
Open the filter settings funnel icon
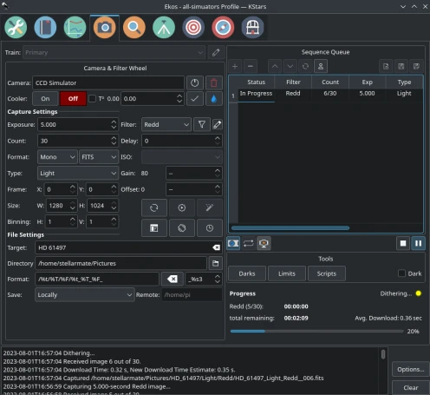click(202, 125)
